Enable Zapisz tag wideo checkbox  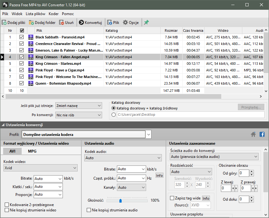(x=172, y=198)
